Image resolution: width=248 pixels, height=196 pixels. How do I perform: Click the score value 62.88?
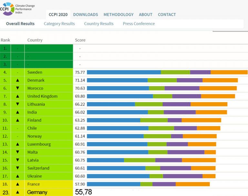[x=80, y=128]
